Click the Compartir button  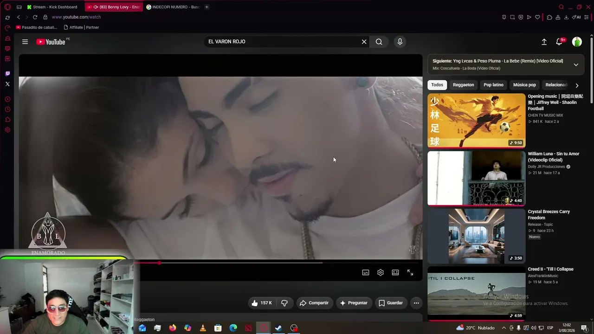pyautogui.click(x=314, y=303)
